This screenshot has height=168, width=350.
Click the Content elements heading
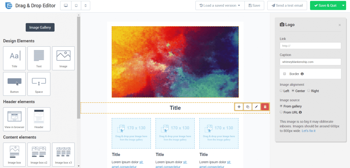(x=20, y=137)
